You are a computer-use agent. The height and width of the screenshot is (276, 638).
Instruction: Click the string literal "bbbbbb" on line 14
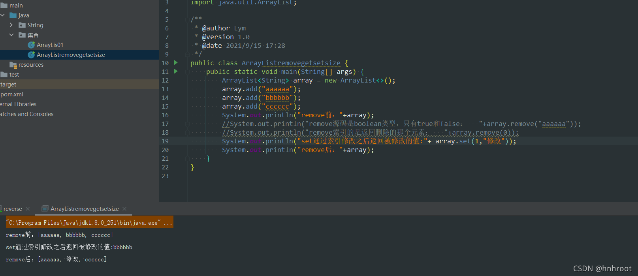point(277,98)
